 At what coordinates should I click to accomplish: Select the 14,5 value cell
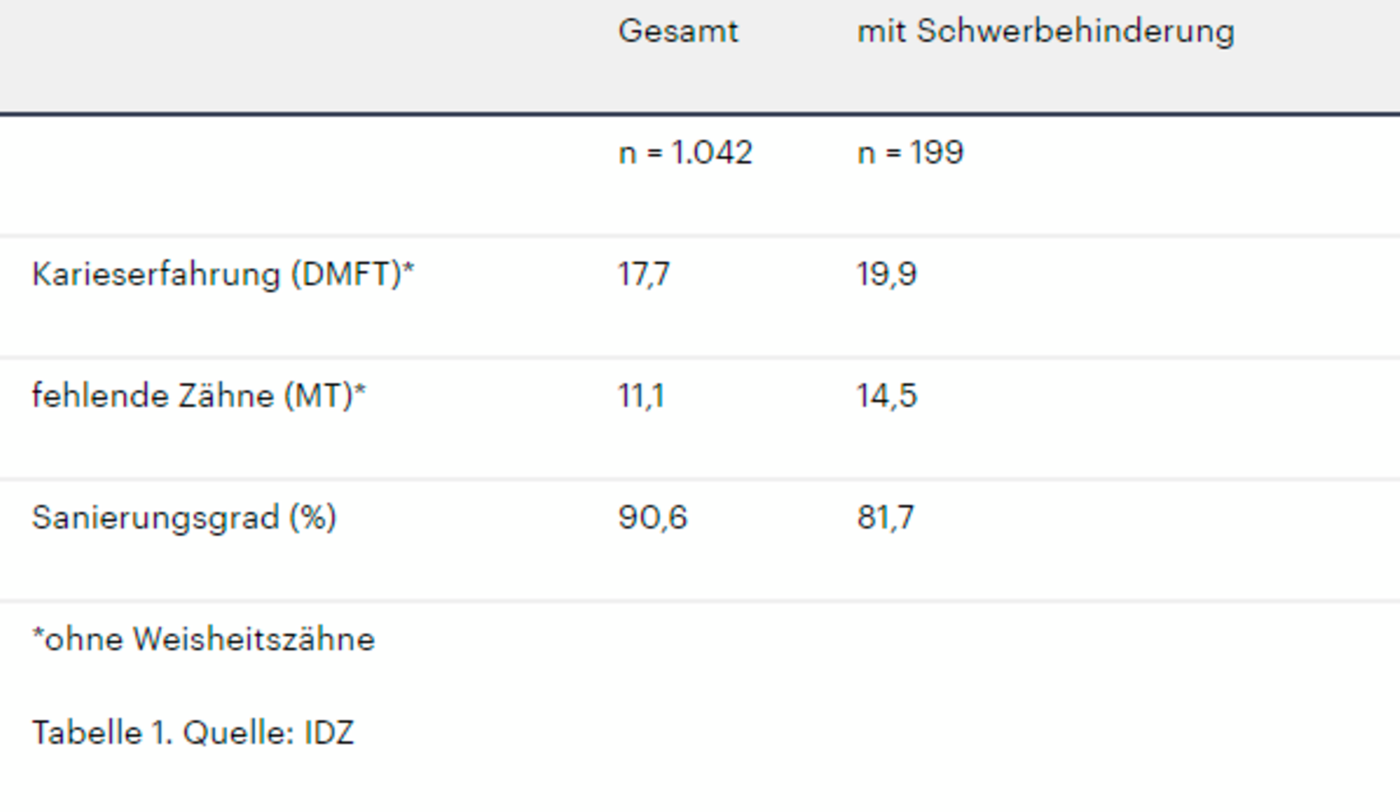[886, 396]
